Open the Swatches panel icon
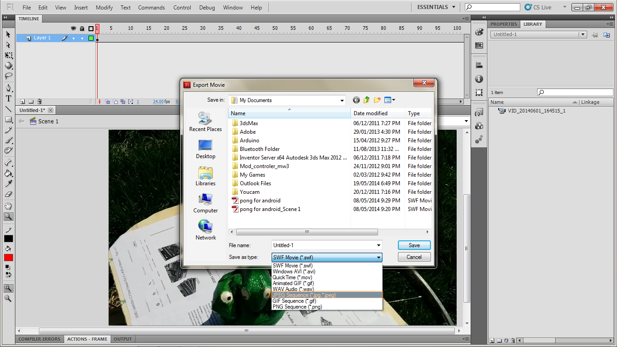Image resolution: width=617 pixels, height=347 pixels. click(479, 46)
